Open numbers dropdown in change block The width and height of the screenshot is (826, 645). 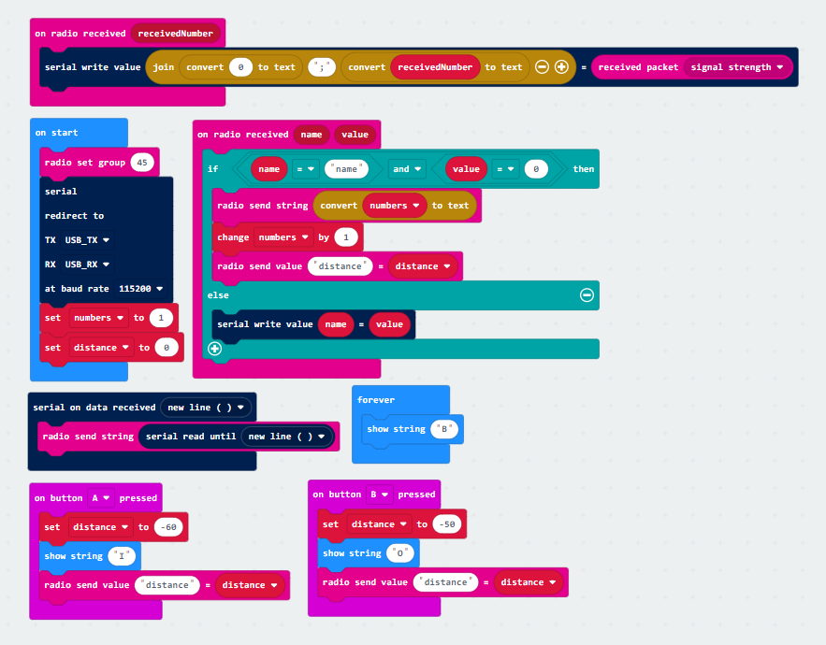pyautogui.click(x=283, y=237)
